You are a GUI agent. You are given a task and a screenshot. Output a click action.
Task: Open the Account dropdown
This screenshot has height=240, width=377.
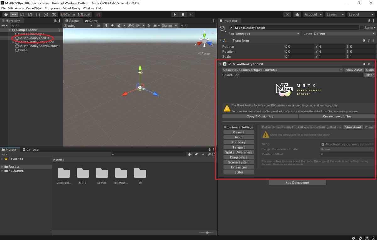coord(313,14)
